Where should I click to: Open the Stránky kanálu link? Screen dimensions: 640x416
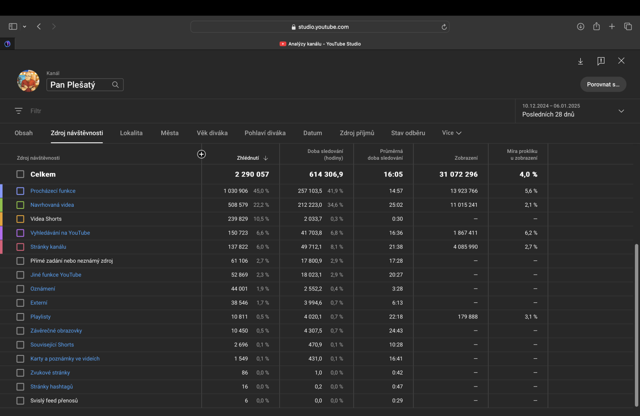[x=48, y=247]
